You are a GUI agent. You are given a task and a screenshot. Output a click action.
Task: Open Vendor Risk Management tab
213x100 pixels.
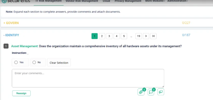82,1
